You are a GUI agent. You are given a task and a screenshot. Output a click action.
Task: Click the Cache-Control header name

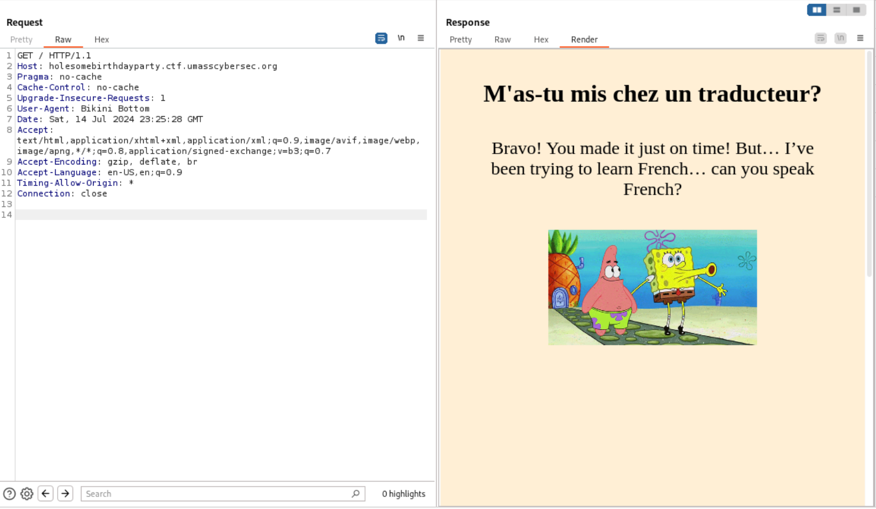click(x=51, y=87)
